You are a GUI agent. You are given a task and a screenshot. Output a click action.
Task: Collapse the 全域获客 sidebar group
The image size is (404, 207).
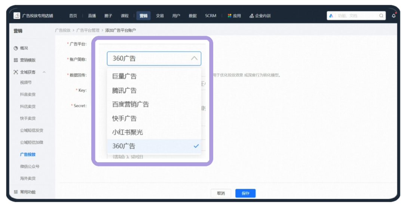(44, 72)
